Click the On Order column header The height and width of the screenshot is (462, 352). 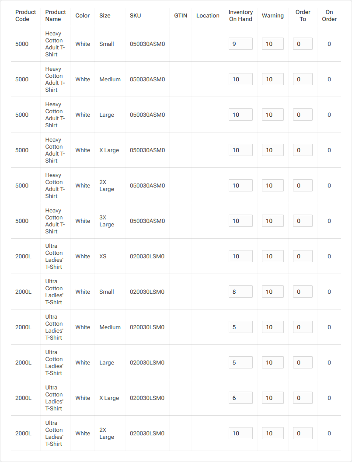329,16
